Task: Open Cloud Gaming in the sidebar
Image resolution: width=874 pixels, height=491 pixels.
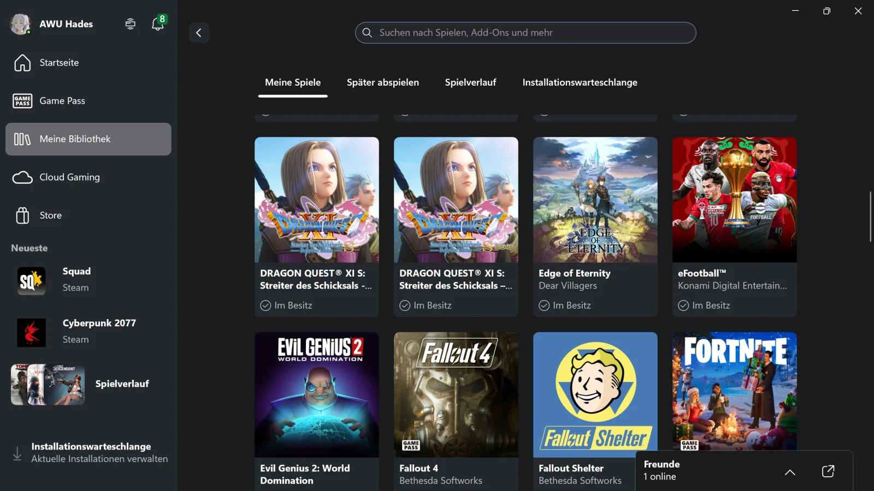Action: (88, 177)
